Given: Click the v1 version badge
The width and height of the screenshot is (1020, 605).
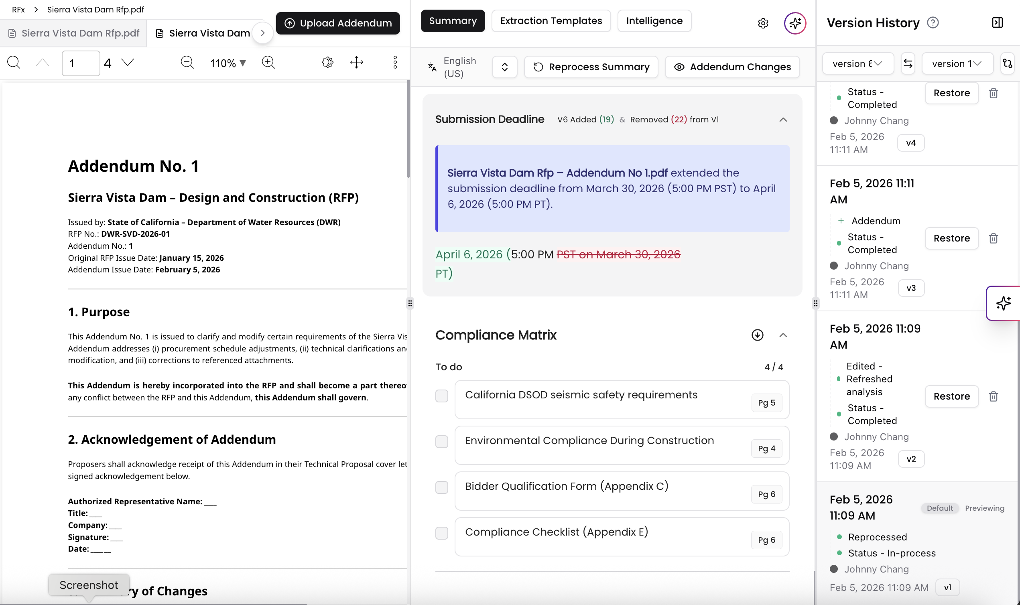Looking at the screenshot, I should click(947, 587).
